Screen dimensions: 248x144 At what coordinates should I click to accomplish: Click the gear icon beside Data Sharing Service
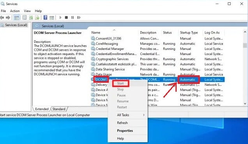click(93, 69)
